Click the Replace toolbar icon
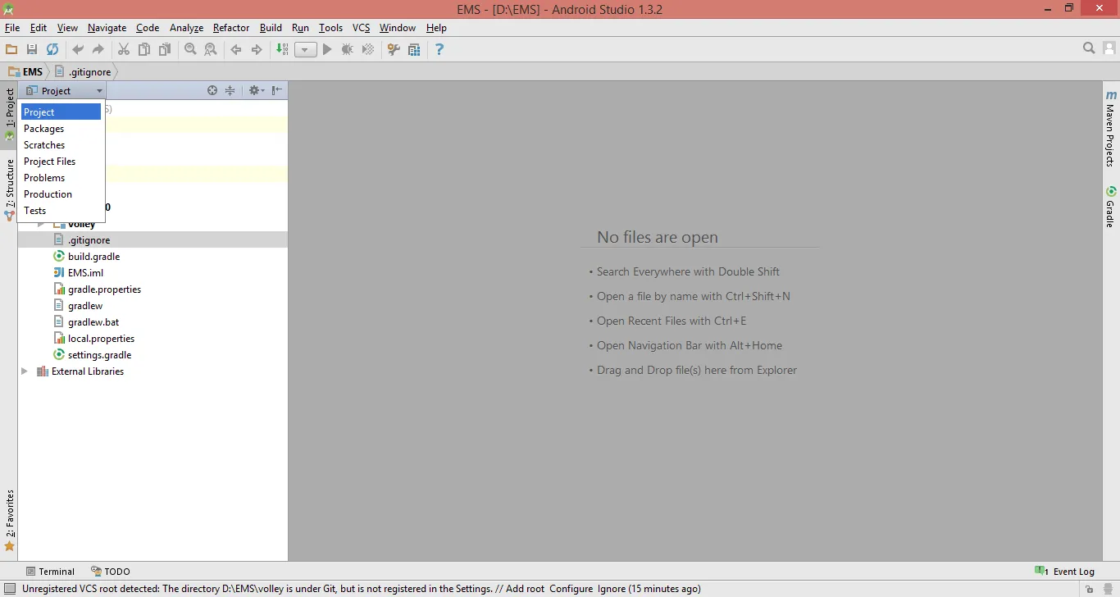The height and width of the screenshot is (597, 1120). (x=211, y=49)
